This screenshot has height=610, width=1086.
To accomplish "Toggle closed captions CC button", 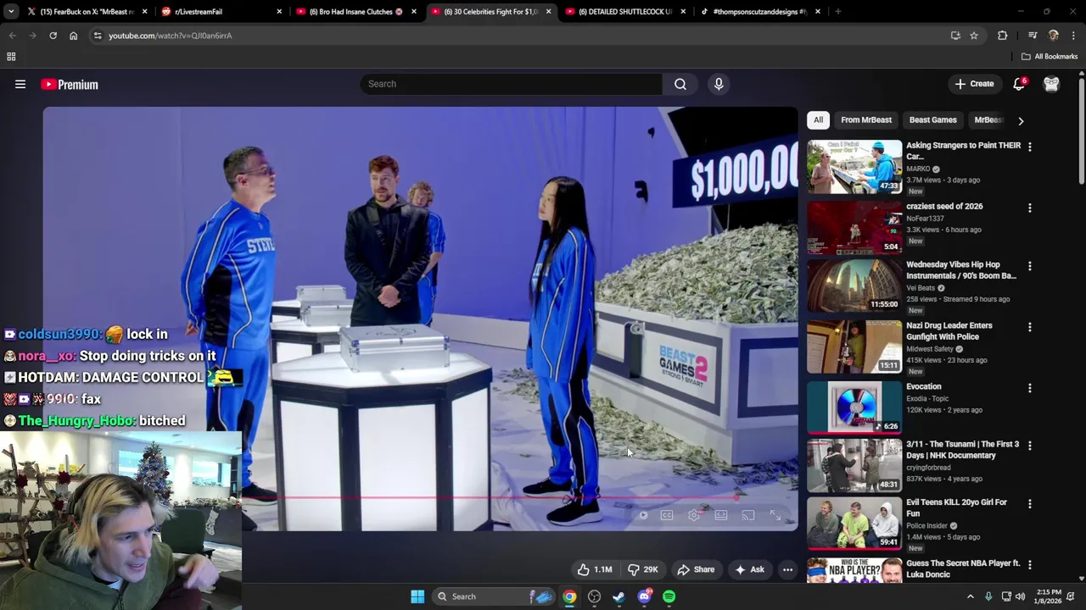I will pos(667,515).
